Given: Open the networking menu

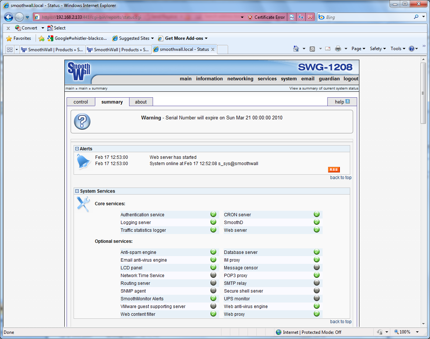Looking at the screenshot, I should 240,78.
